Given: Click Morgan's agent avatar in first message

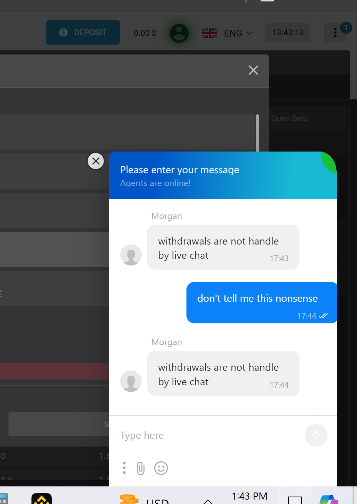Looking at the screenshot, I should click(131, 255).
